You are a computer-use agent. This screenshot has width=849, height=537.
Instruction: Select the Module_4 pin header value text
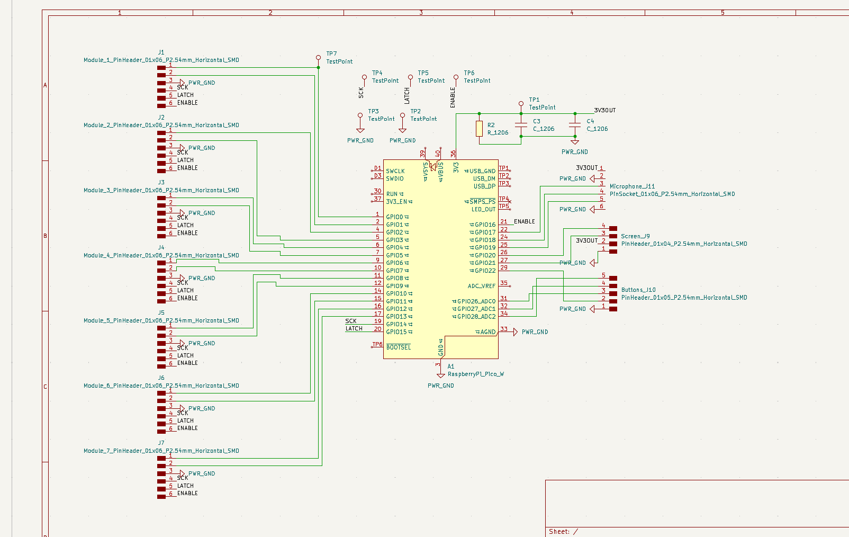[161, 256]
